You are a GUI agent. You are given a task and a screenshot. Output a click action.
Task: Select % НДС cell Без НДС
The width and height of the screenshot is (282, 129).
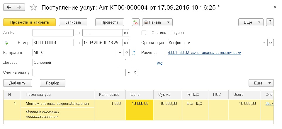195,110
